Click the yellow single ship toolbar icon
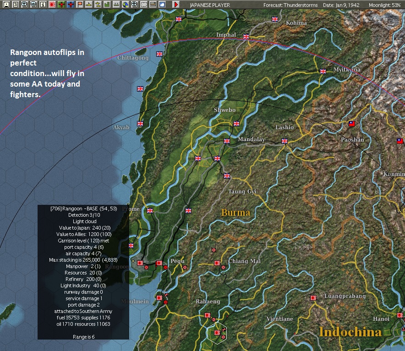Image resolution: width=405 pixels, height=351 pixels. point(89,5)
